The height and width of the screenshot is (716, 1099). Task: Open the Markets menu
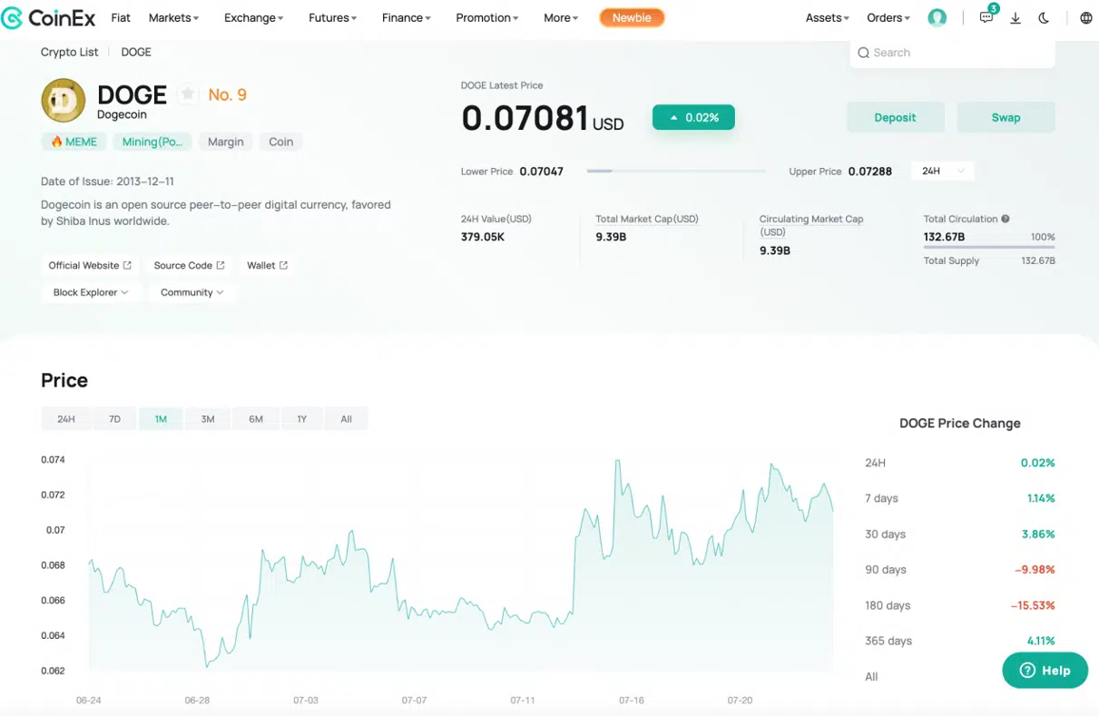pos(173,18)
